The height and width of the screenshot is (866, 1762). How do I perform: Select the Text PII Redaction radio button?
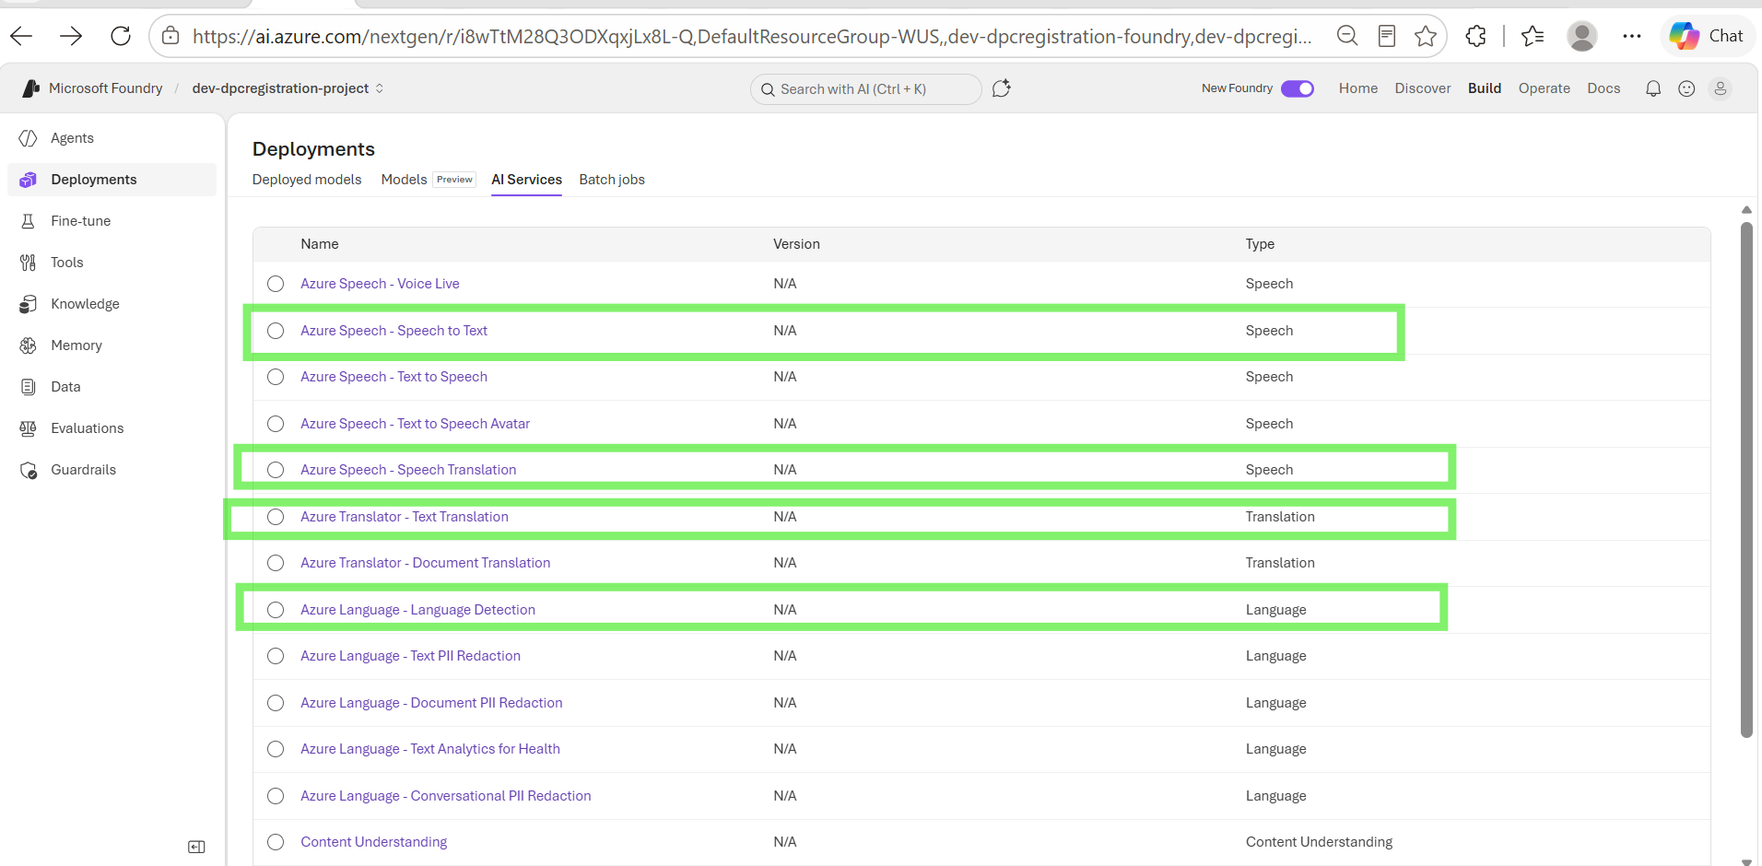[x=276, y=656]
